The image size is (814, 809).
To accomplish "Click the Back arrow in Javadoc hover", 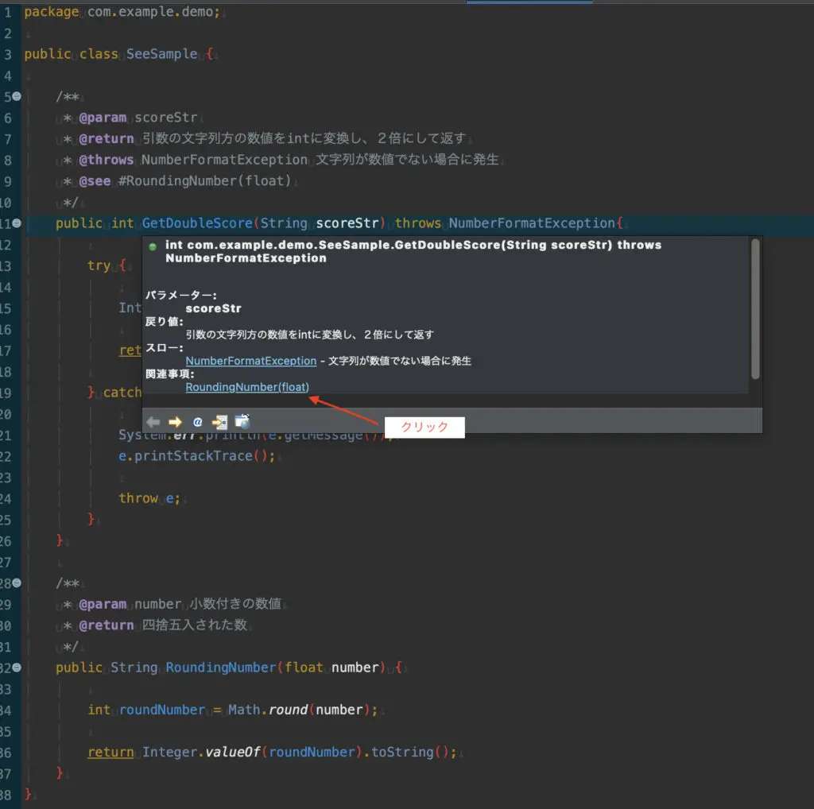I will [x=153, y=422].
